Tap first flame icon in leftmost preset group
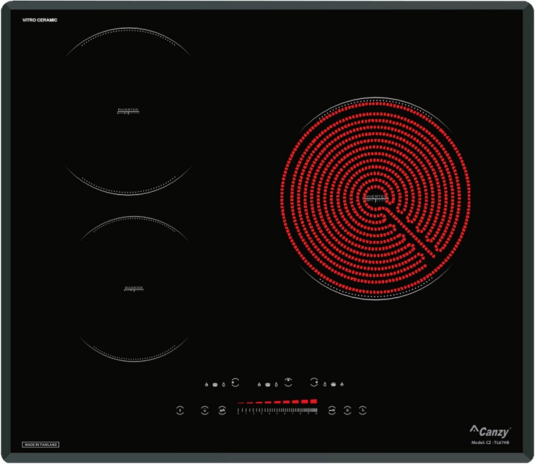Image resolution: width=535 pixels, height=464 pixels. point(207,384)
